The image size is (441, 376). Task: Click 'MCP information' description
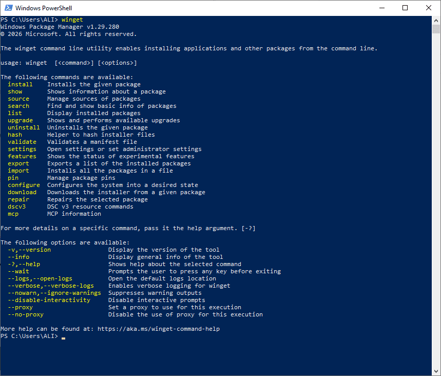coord(74,214)
